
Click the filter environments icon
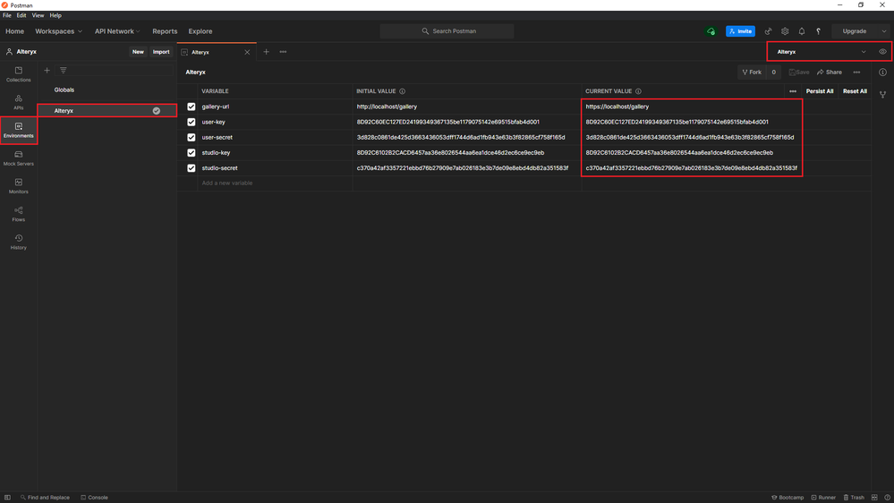(x=64, y=70)
